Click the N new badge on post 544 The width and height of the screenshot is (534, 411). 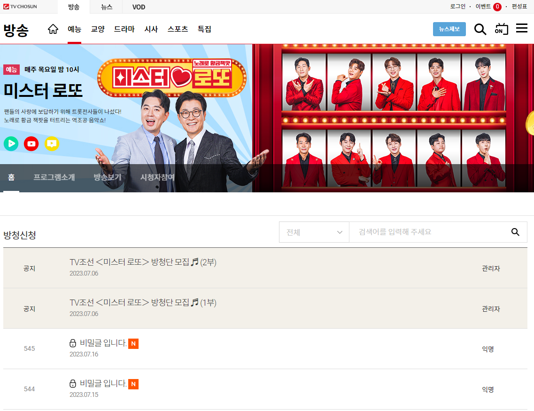pos(133,384)
